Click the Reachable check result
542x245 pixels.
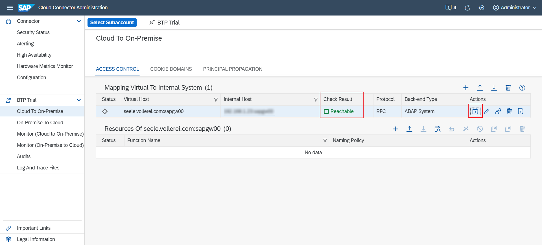point(339,111)
